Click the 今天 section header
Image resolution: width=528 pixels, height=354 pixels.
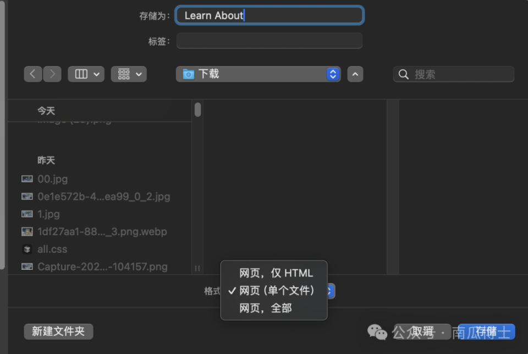point(46,110)
